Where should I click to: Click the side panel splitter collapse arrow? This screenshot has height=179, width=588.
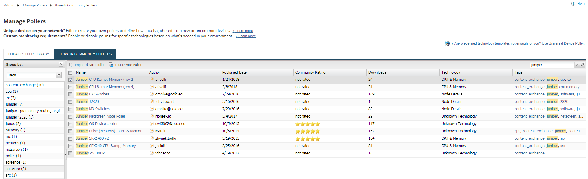click(x=66, y=154)
